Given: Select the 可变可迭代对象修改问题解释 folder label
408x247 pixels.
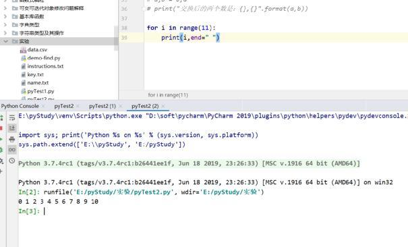Looking at the screenshot, I should (x=51, y=8).
